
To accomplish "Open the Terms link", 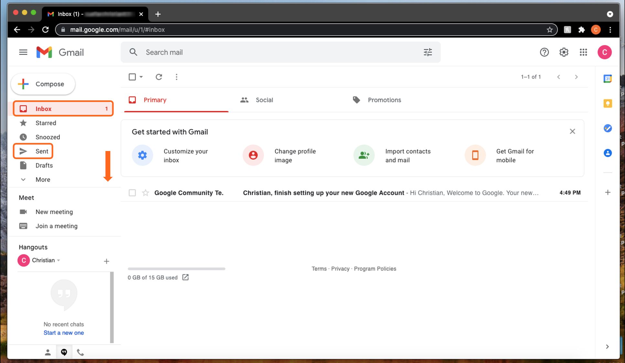I will pos(319,269).
